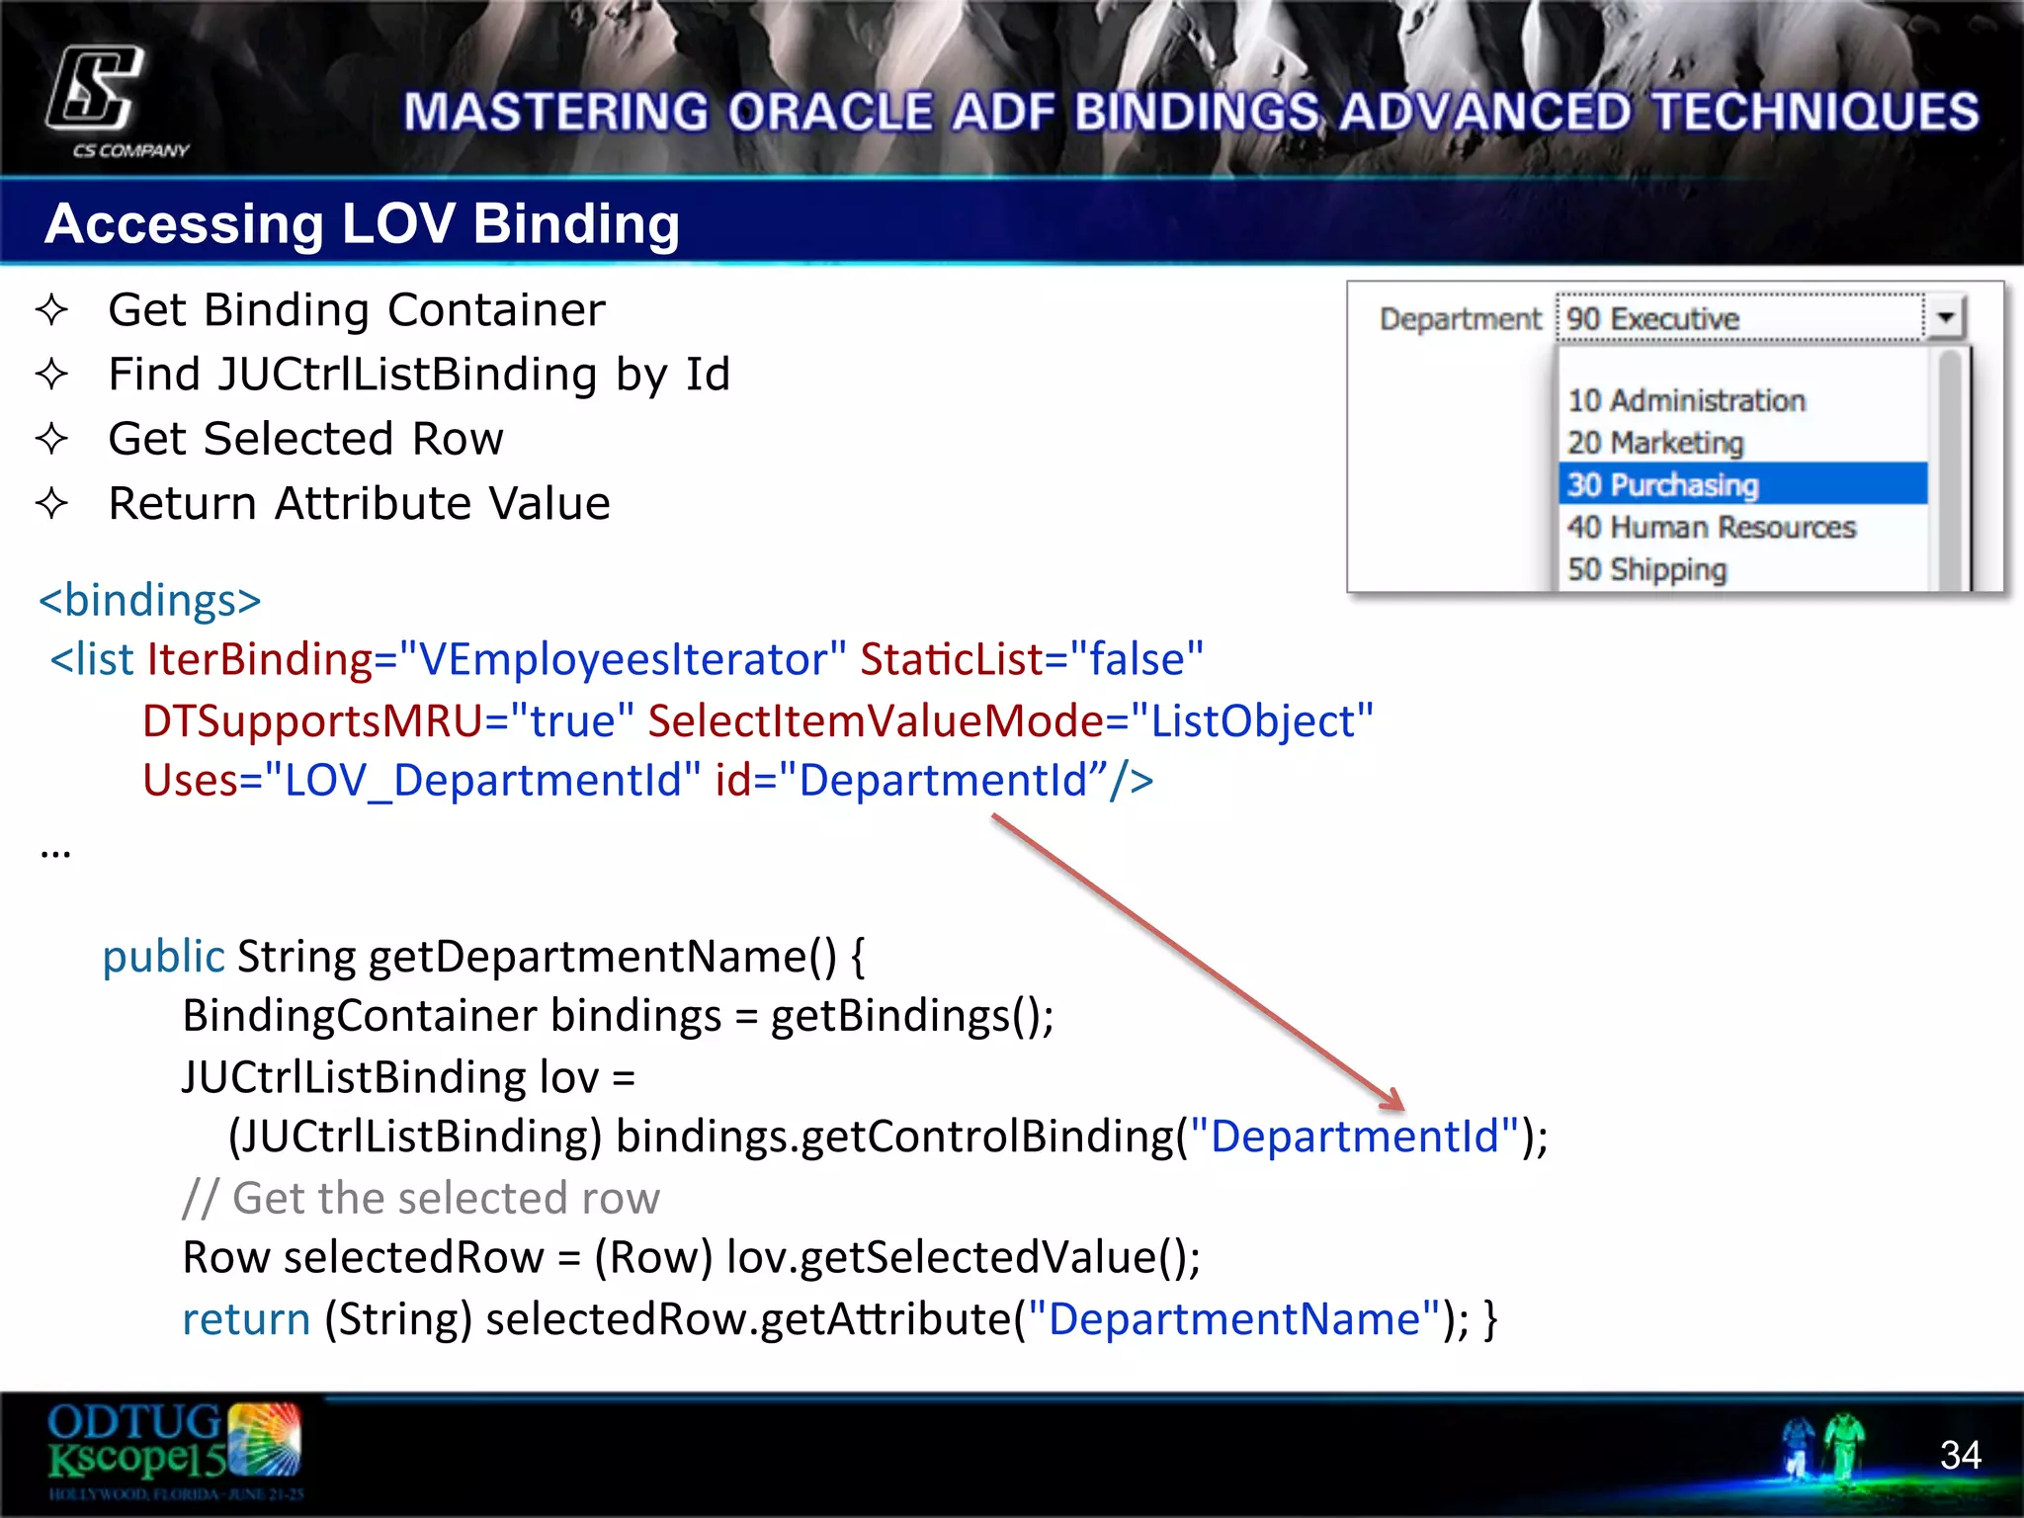2024x1518 pixels.
Task: Click the slide number 34
Action: tap(1960, 1455)
